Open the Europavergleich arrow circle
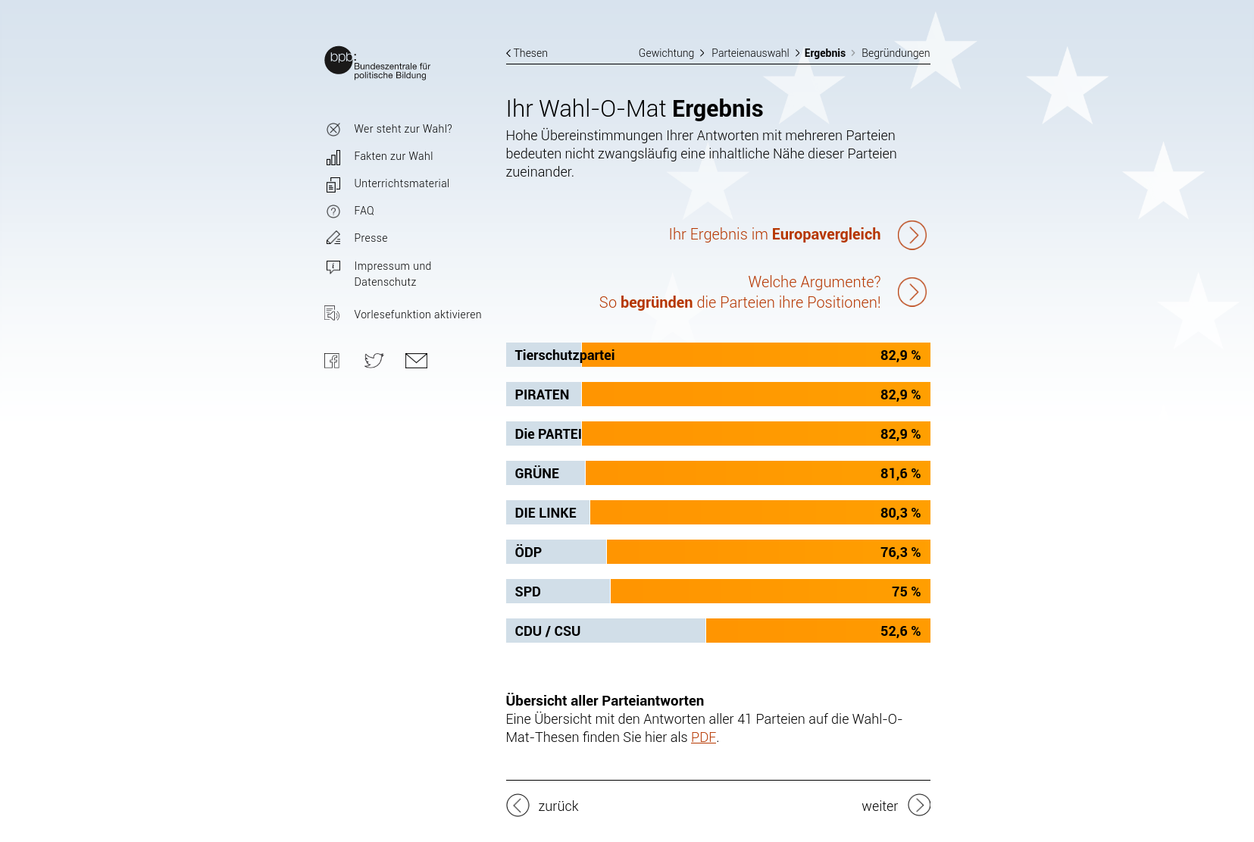1254x842 pixels. point(912,235)
